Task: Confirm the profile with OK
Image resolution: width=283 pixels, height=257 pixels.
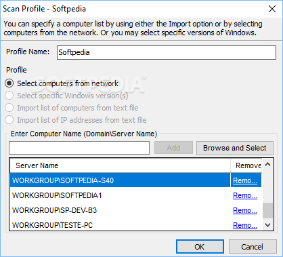Action: pyautogui.click(x=200, y=247)
